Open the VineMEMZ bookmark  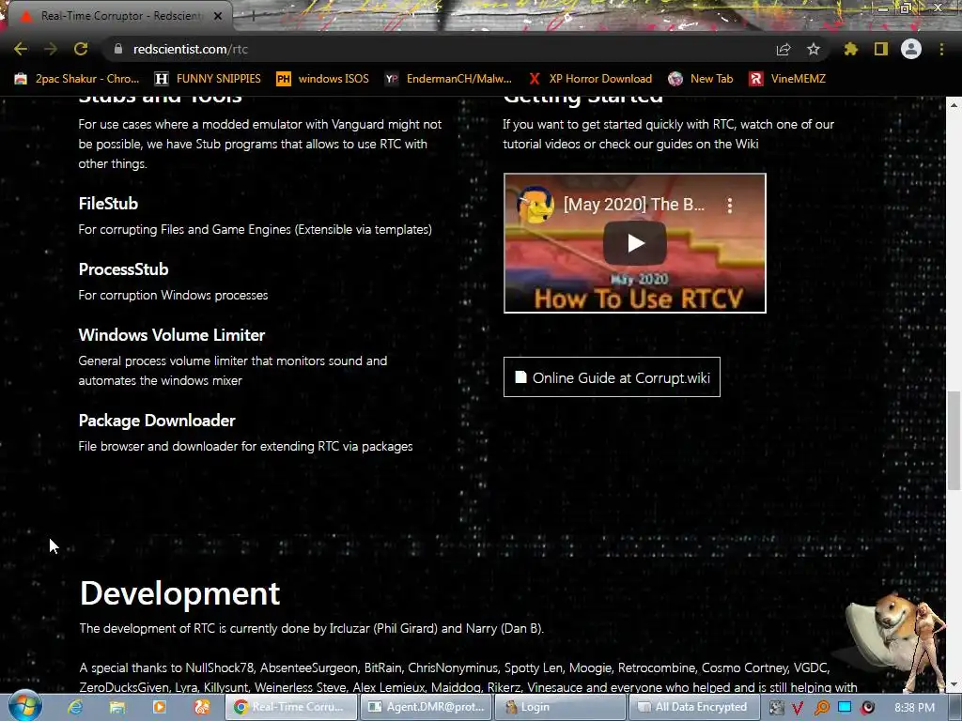click(788, 79)
